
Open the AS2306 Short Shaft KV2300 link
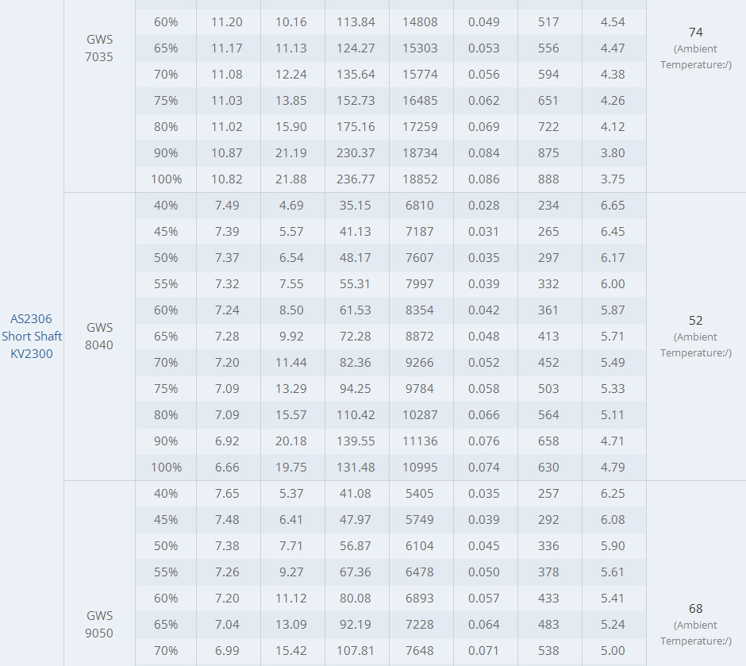click(32, 336)
